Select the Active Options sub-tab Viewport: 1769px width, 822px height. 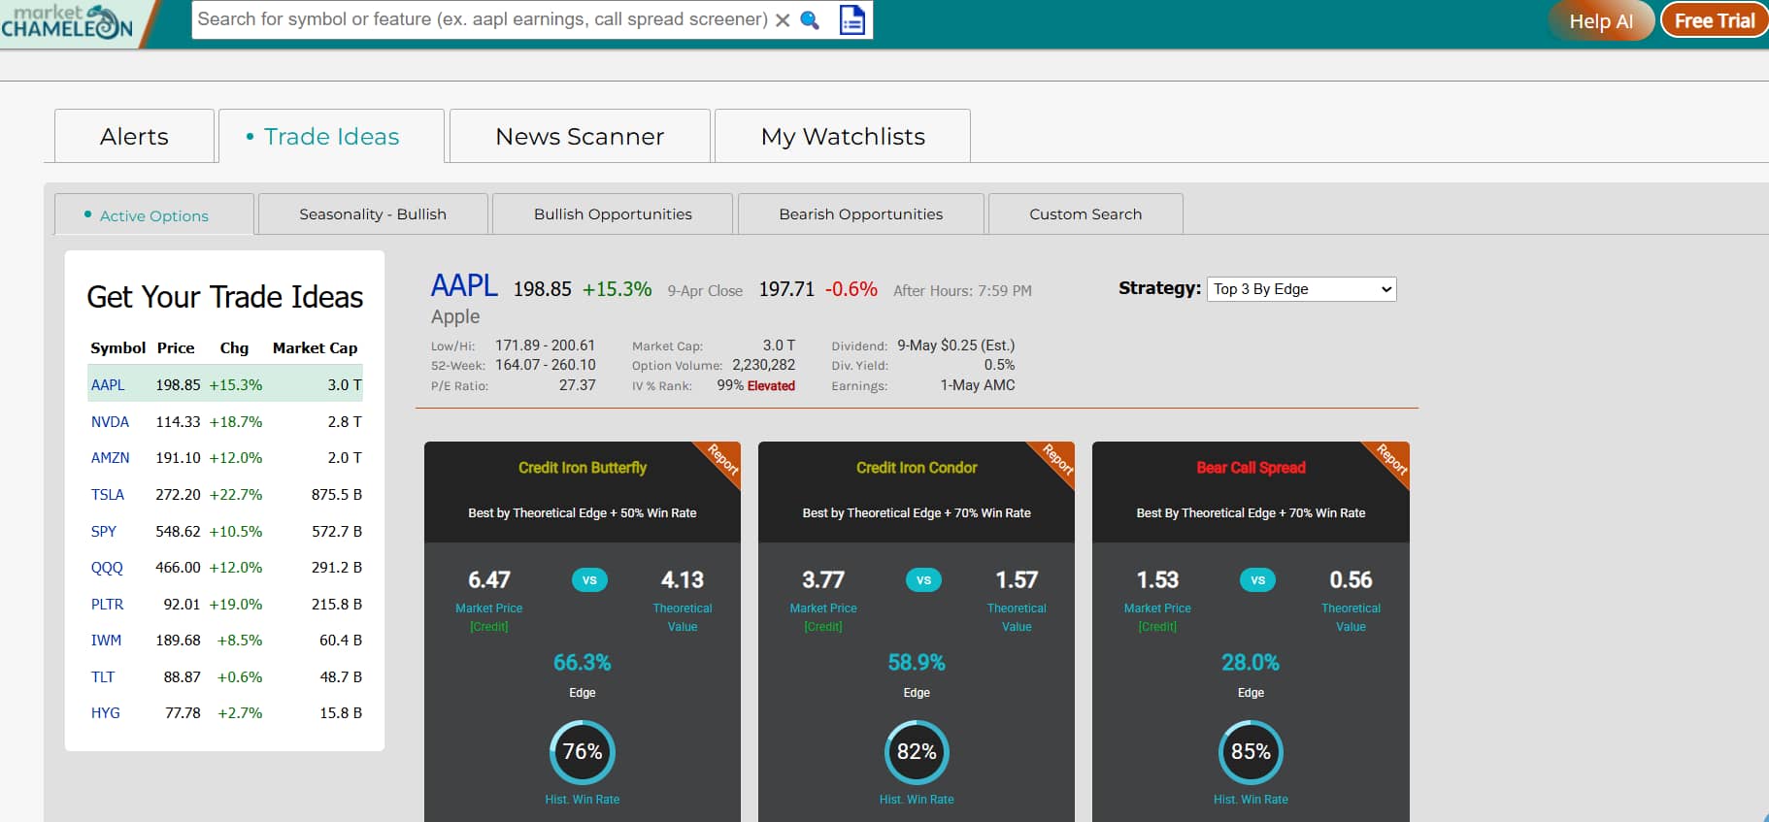coord(154,214)
